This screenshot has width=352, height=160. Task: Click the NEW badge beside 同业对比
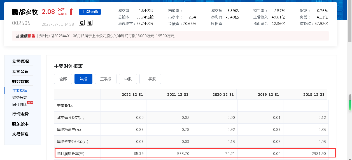coord(30,103)
